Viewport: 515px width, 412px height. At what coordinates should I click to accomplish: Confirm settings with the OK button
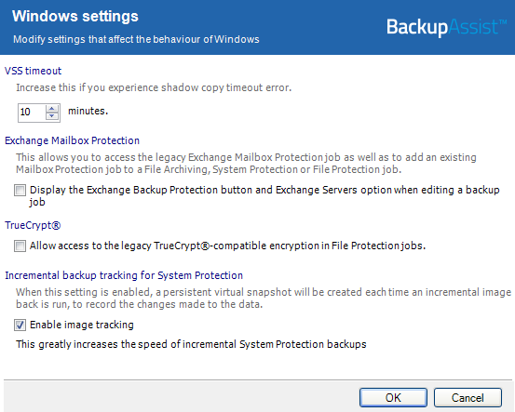[x=393, y=397]
